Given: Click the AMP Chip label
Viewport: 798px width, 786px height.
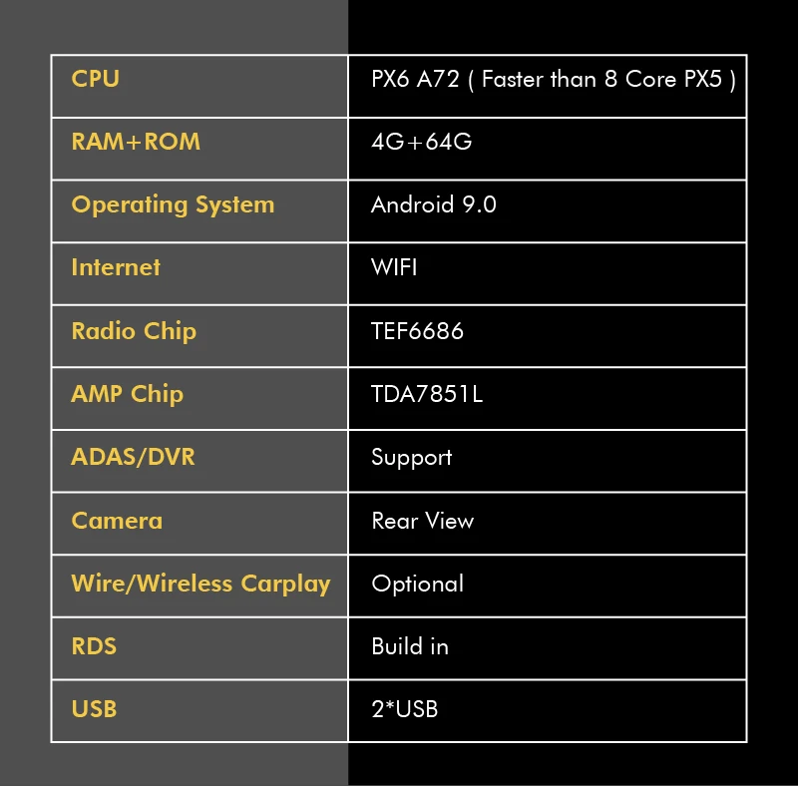Looking at the screenshot, I should pos(127,394).
